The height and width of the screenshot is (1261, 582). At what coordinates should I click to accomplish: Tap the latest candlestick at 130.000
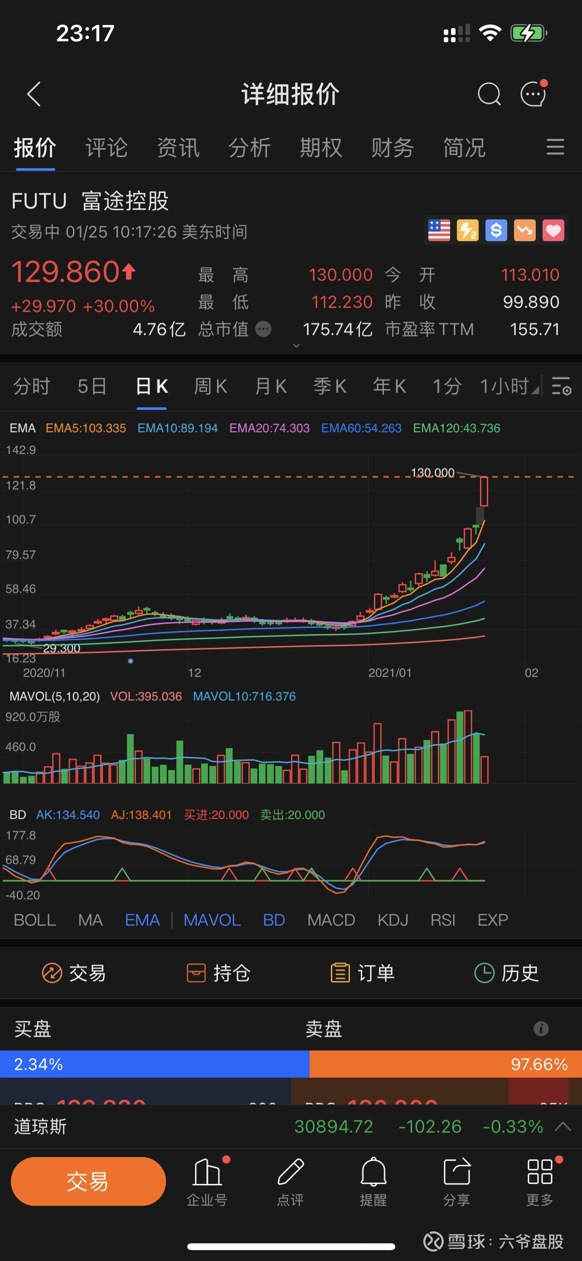484,491
